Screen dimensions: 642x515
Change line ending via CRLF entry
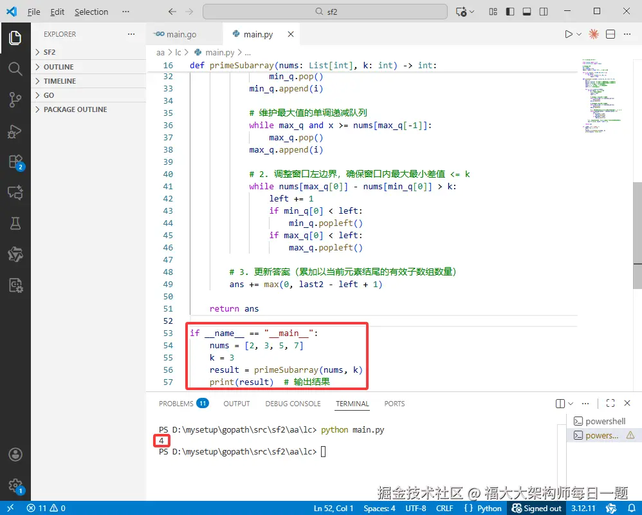(445, 508)
